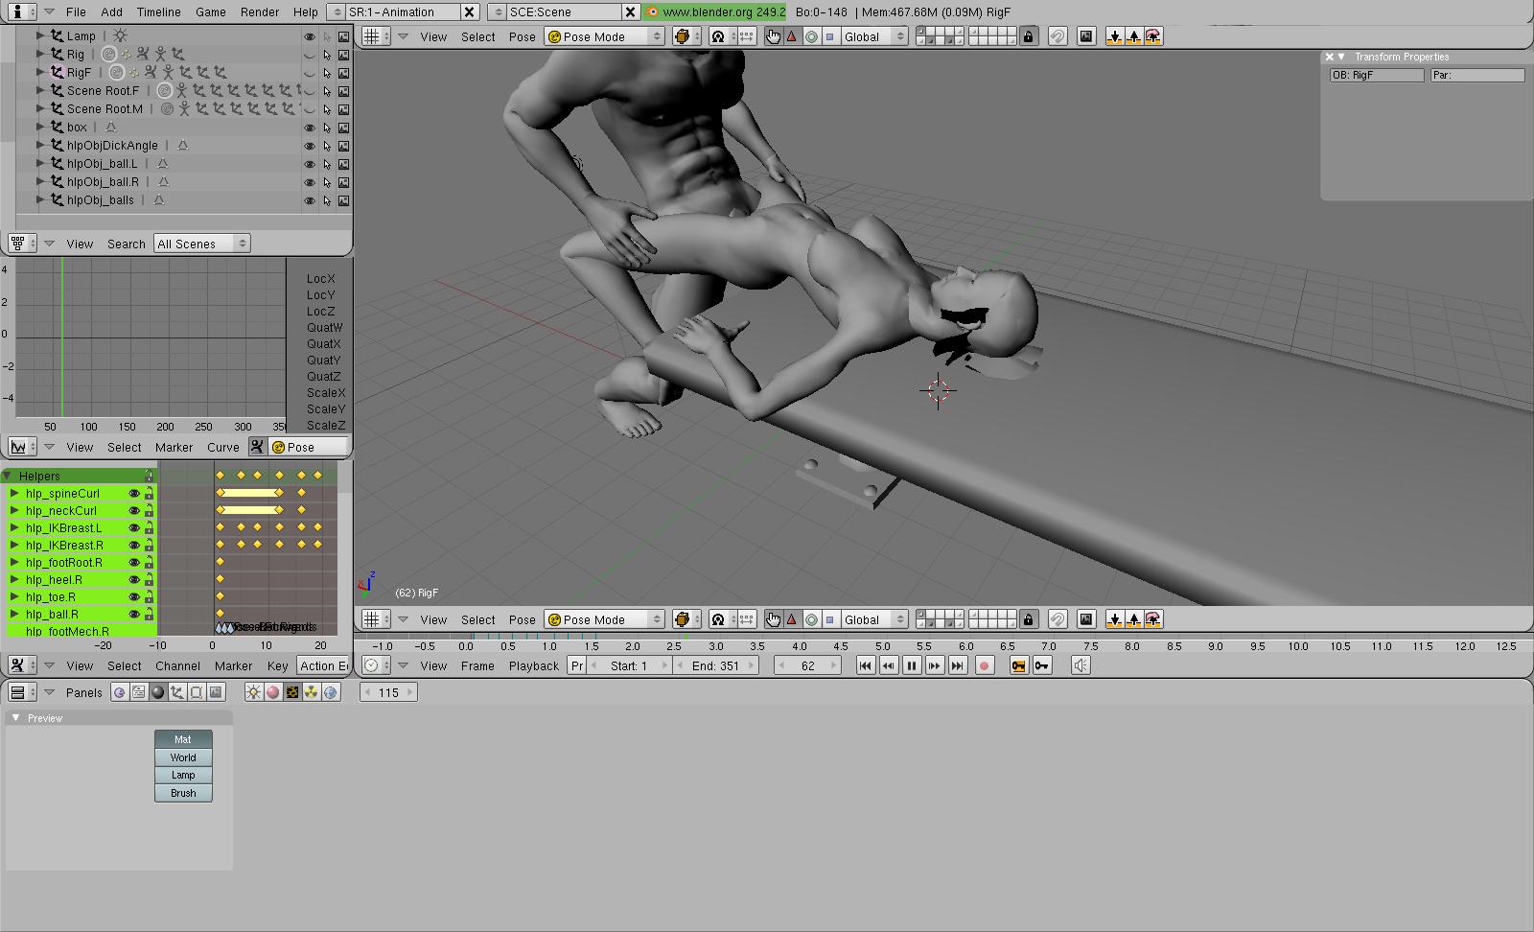Open the Render menu
Viewport: 1534px width, 932px height.
click(259, 12)
